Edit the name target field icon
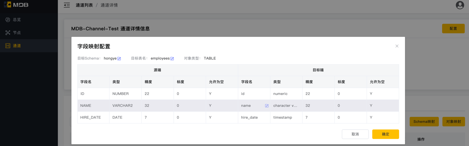The height and width of the screenshot is (146, 469). coord(267,106)
